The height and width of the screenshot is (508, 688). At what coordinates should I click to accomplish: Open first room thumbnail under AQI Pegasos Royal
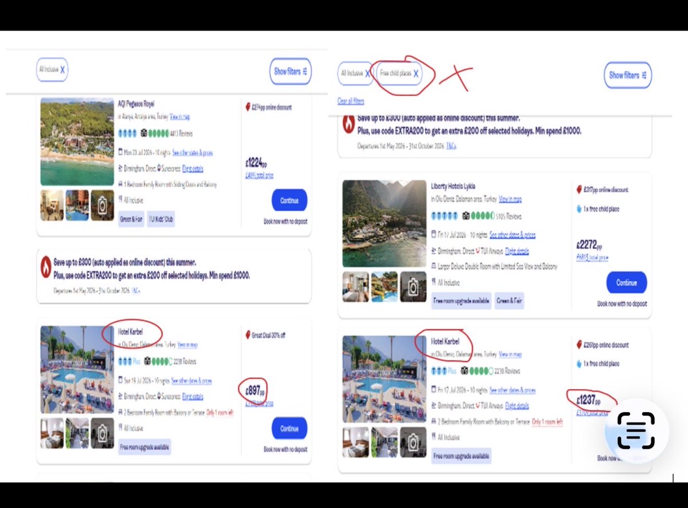click(52, 205)
